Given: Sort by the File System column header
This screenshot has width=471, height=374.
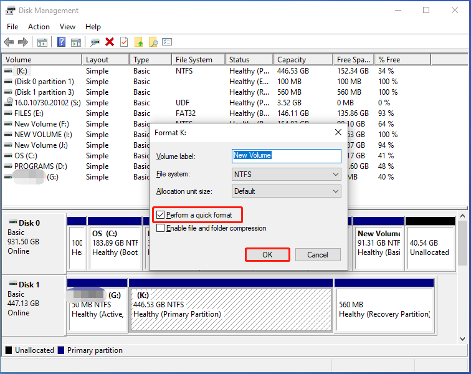Looking at the screenshot, I should click(199, 59).
